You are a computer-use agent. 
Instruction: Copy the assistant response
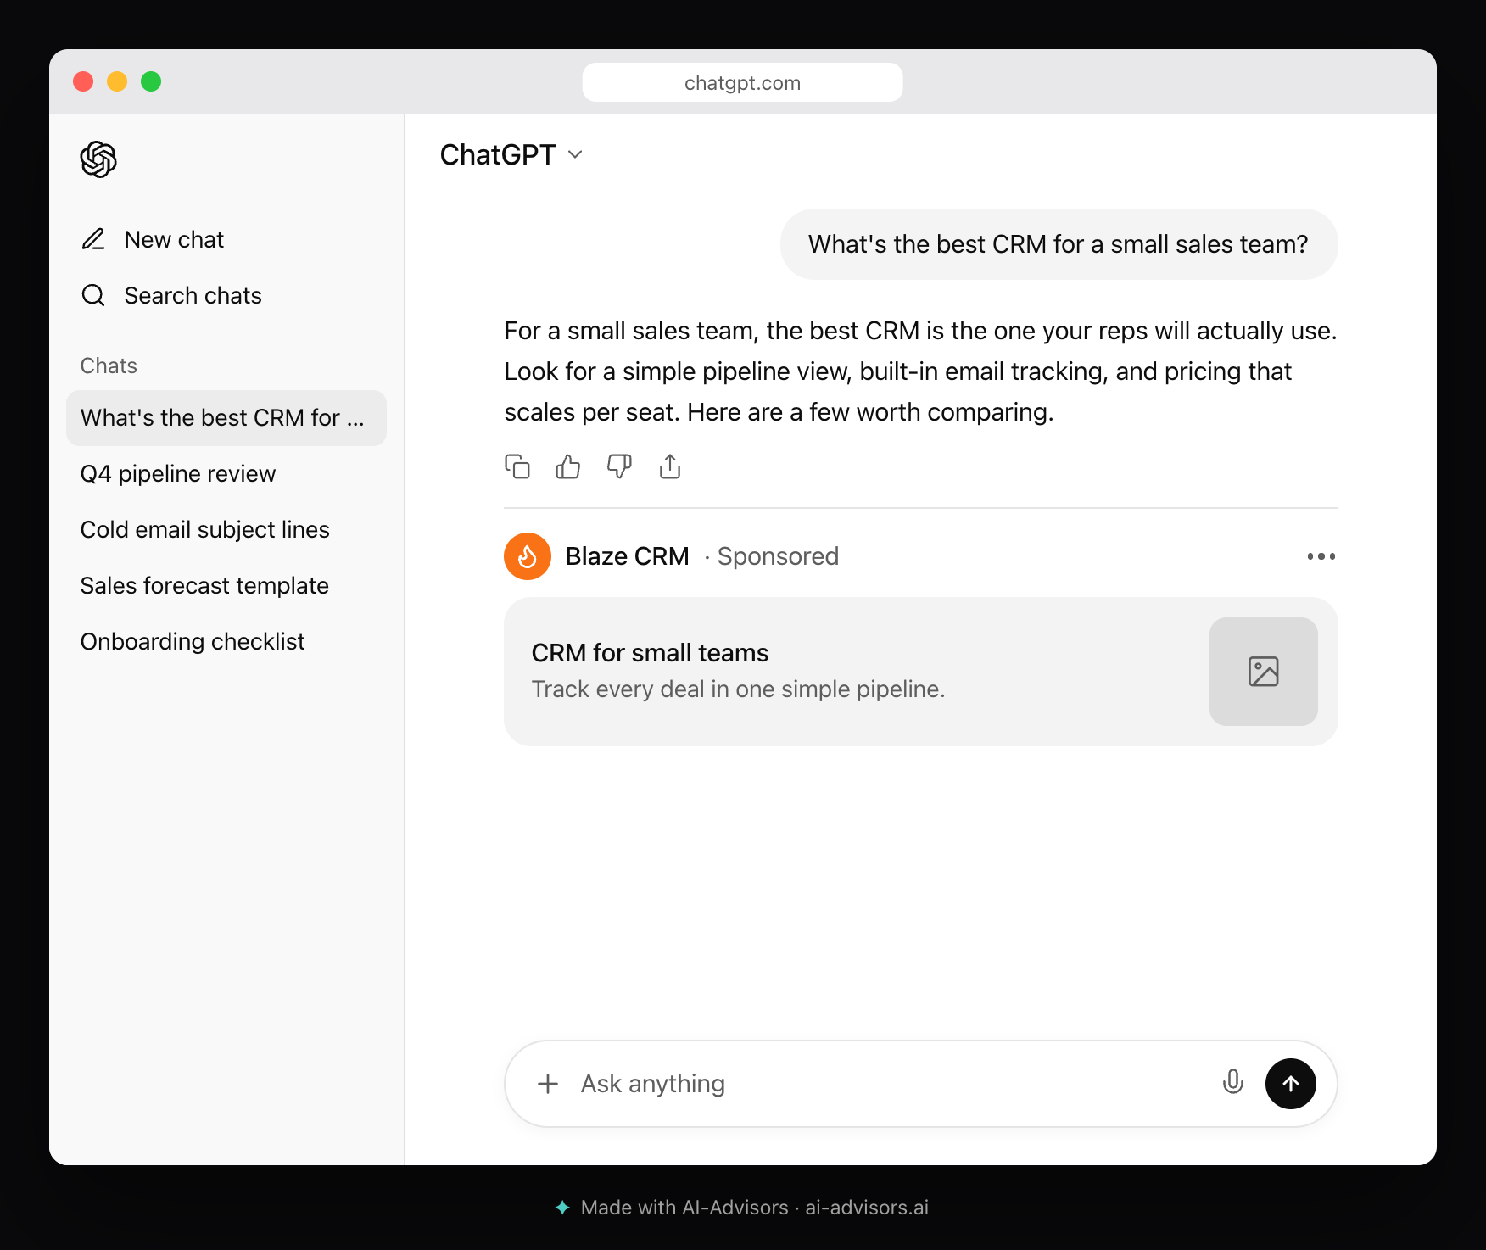pos(517,466)
